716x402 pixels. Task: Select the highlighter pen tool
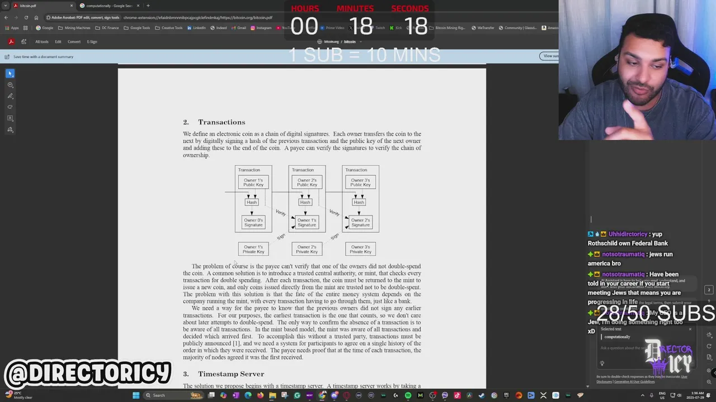[10, 96]
